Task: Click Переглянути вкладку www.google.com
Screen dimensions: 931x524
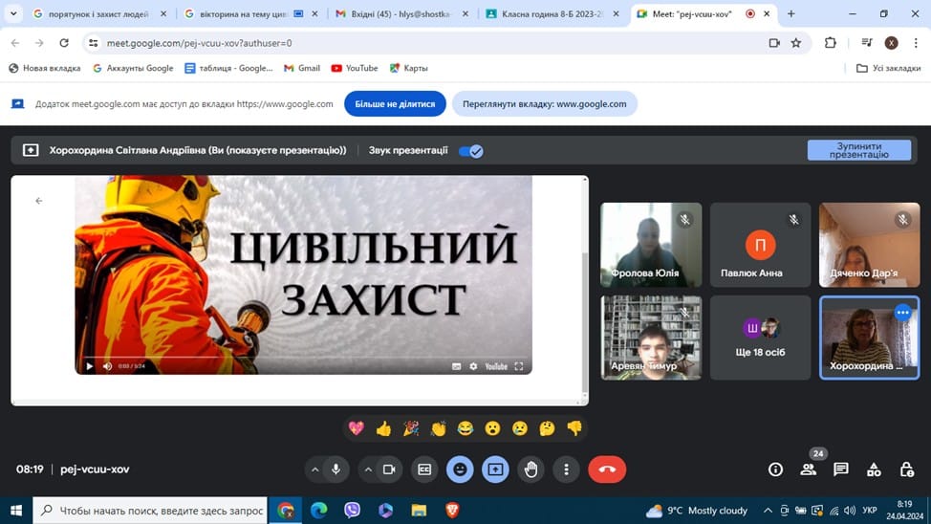Action: point(545,104)
